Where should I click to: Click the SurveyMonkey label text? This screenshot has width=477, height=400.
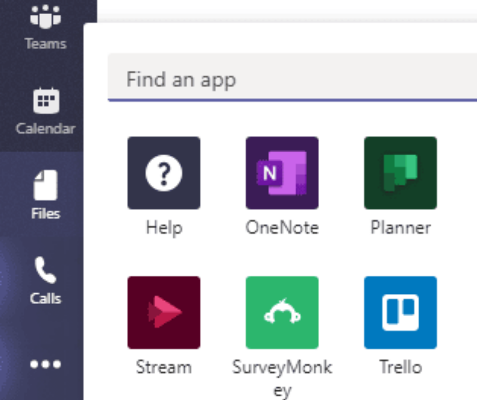click(282, 378)
